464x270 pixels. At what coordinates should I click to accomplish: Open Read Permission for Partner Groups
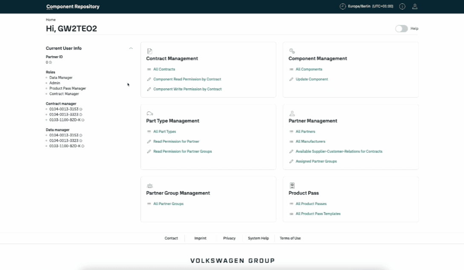tap(182, 151)
